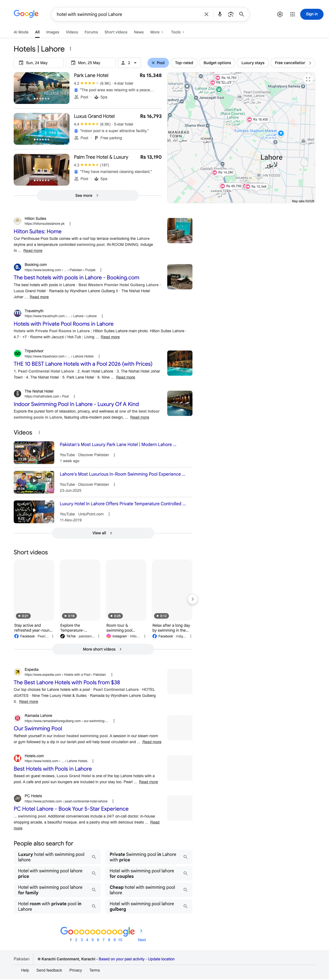
Task: Expand the map to full screen
Action: [x=308, y=79]
